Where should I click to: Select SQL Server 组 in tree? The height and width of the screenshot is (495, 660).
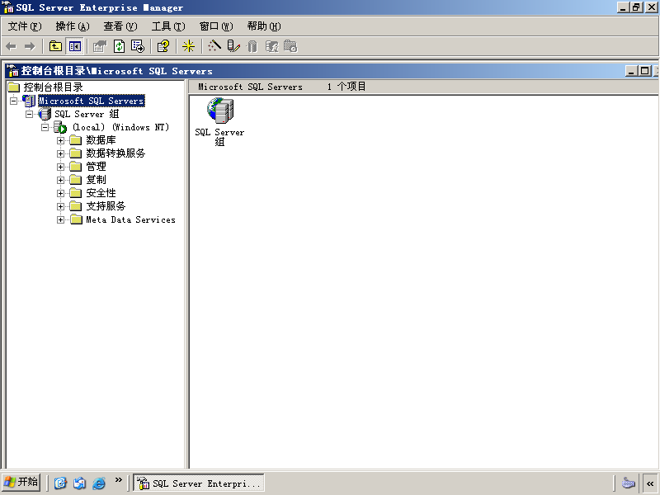tap(87, 114)
